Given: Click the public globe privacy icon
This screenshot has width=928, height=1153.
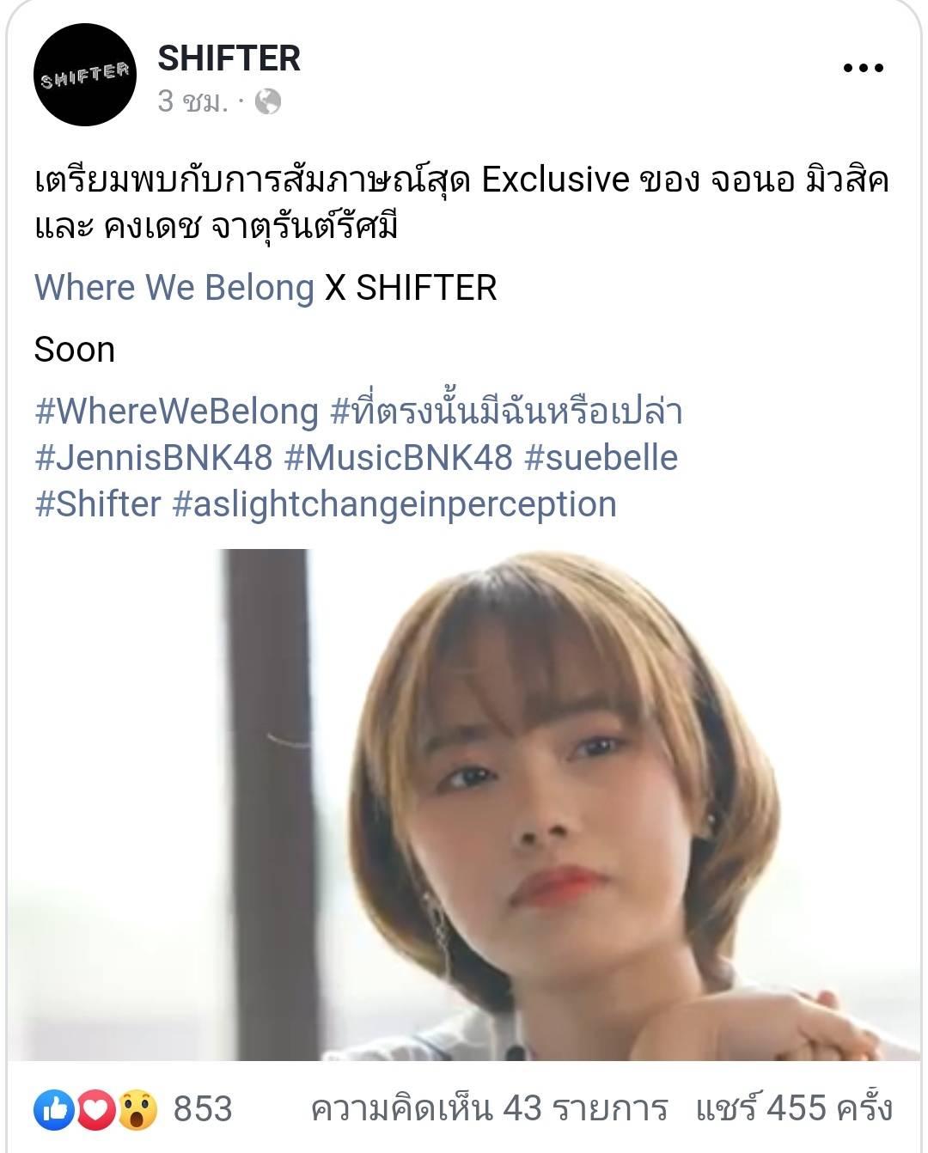Looking at the screenshot, I should coord(268,102).
